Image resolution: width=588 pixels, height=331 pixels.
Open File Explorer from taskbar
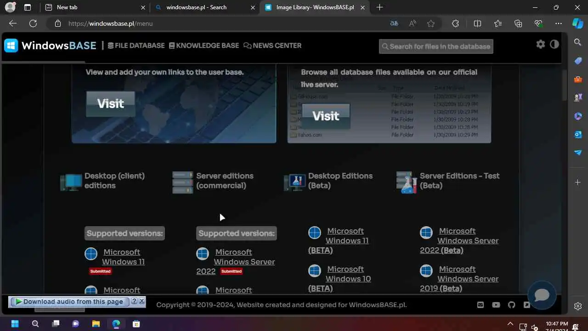[96, 324]
